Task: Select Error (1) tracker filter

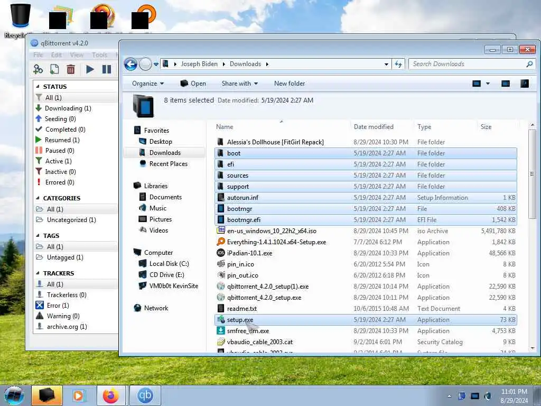Action: coord(58,306)
